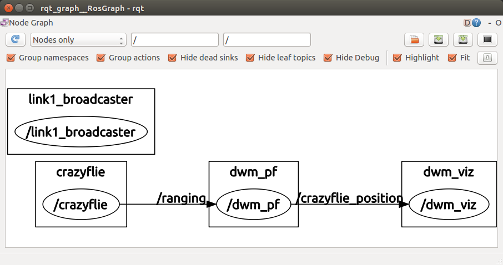Click the D dock toggle icon
Screen dimensions: 503x265
coord(467,23)
